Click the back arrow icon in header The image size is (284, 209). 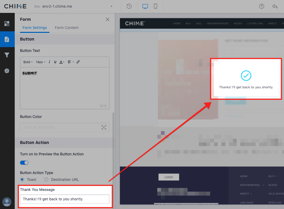[275, 6]
